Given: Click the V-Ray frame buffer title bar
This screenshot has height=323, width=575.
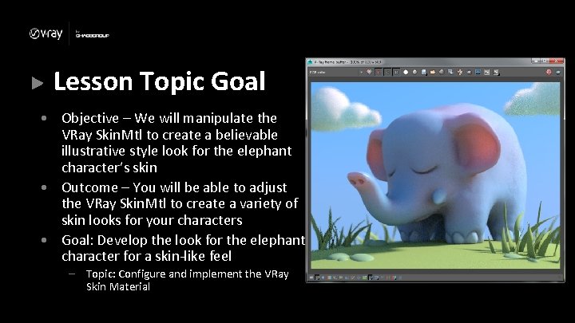Looking at the screenshot, I should point(418,62).
